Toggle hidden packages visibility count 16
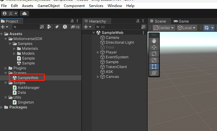217x131 pixels. pos(75,27)
